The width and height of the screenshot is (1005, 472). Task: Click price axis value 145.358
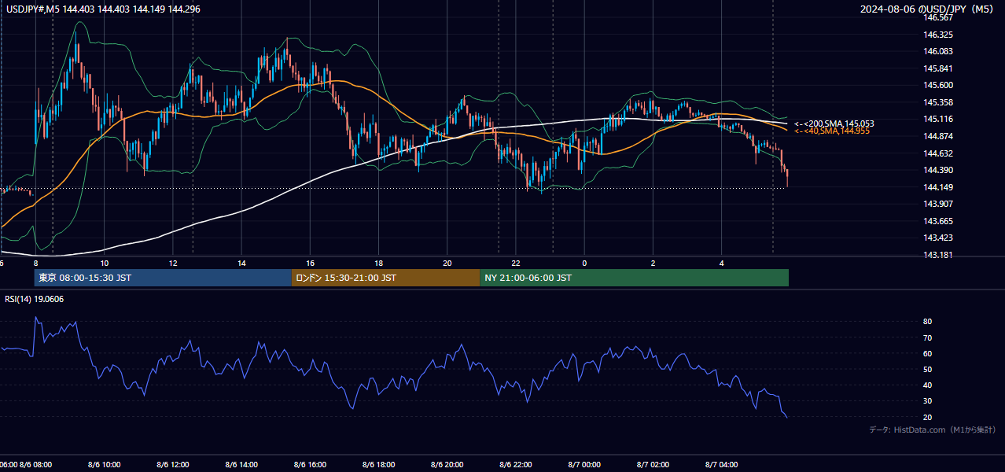coord(937,102)
